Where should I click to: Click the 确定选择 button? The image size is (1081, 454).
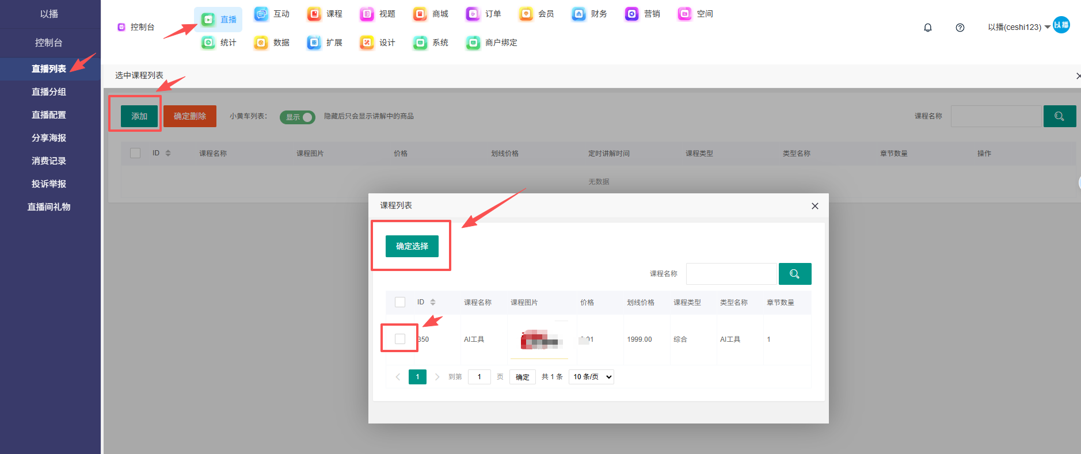pyautogui.click(x=412, y=246)
